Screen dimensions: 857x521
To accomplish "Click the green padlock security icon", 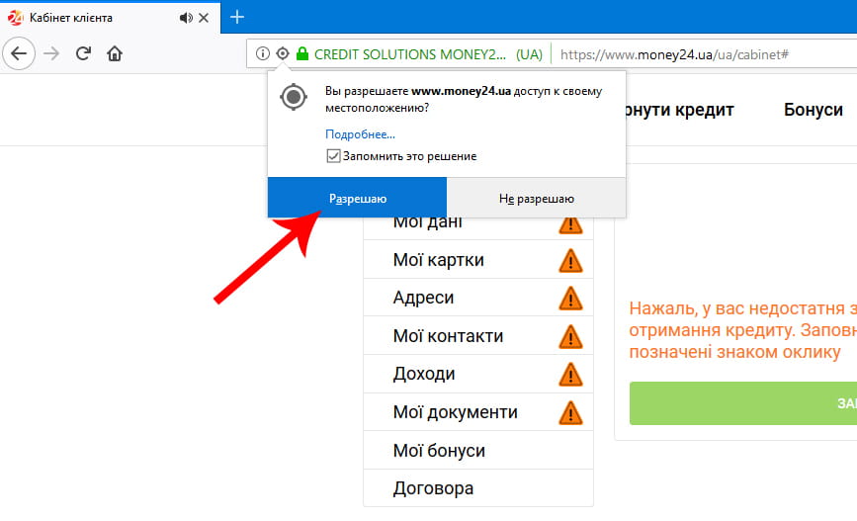I will click(x=302, y=53).
